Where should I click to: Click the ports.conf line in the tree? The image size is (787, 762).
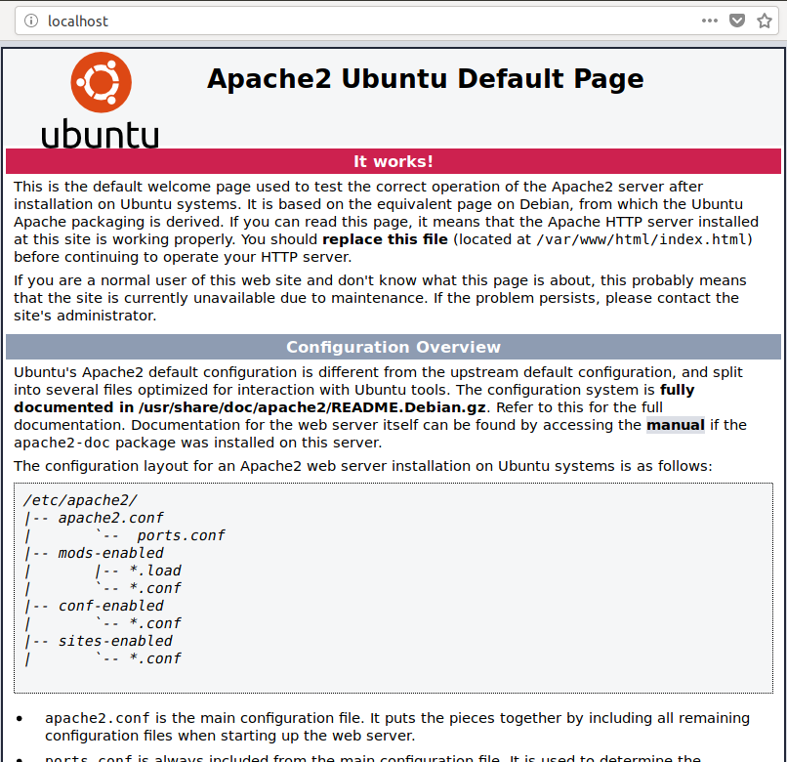coord(181,535)
